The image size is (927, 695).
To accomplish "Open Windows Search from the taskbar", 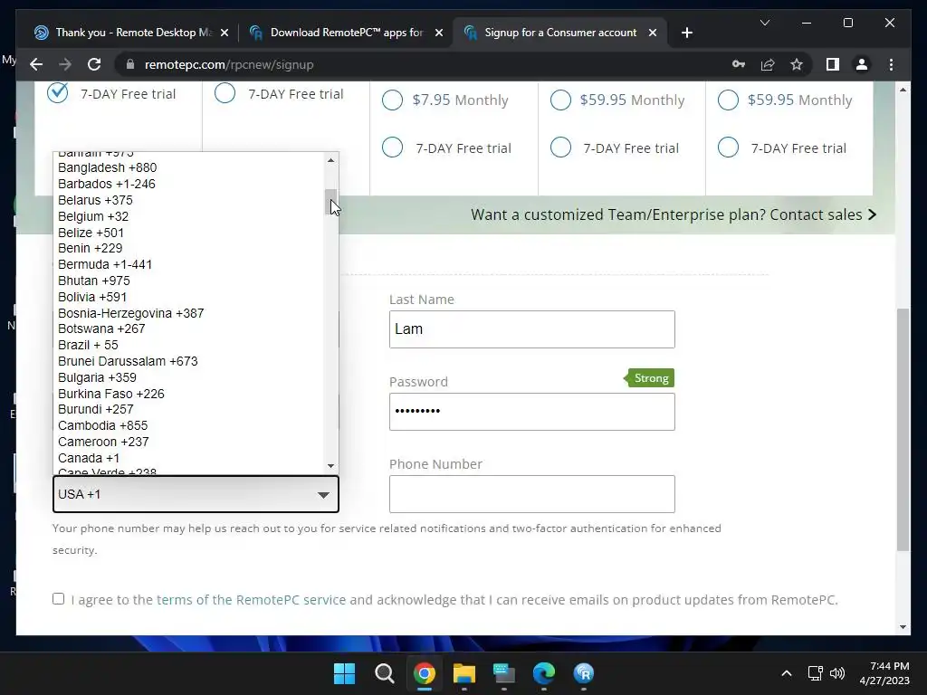I will click(x=384, y=673).
